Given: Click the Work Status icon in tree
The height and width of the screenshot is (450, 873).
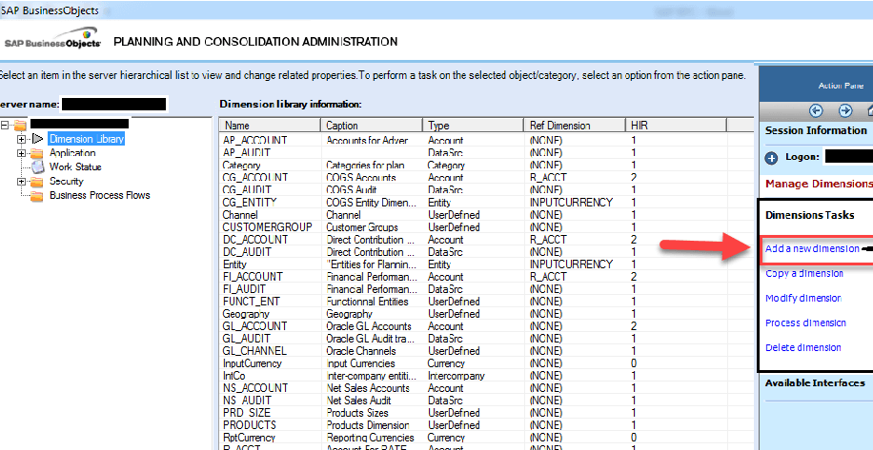Looking at the screenshot, I should pyautogui.click(x=38, y=166).
